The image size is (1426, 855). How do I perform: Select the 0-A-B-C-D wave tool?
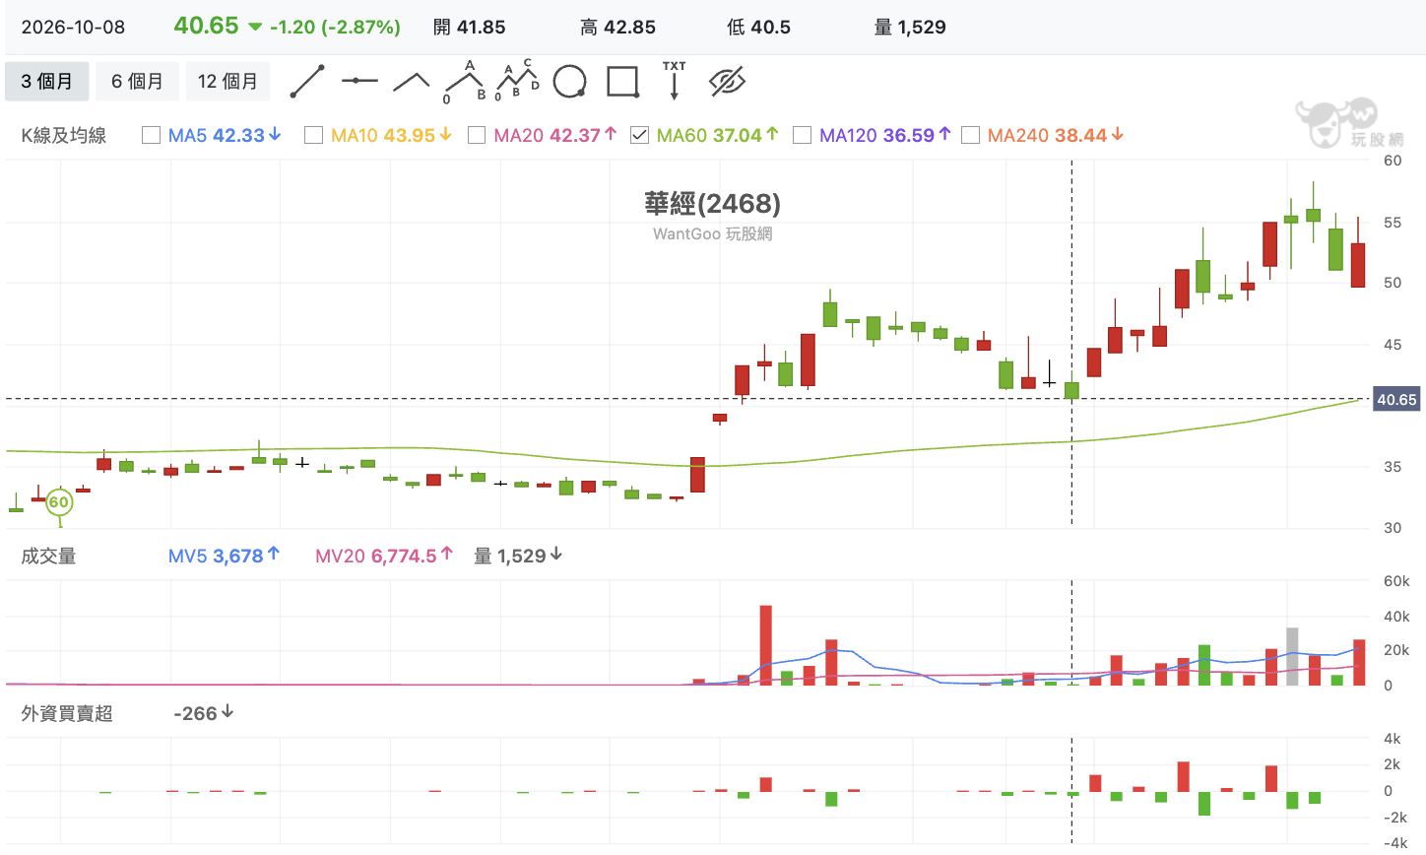pyautogui.click(x=517, y=81)
